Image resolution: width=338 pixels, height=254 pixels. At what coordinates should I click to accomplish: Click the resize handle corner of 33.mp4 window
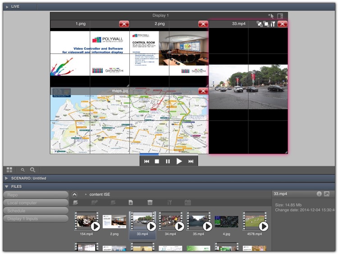(286, 152)
